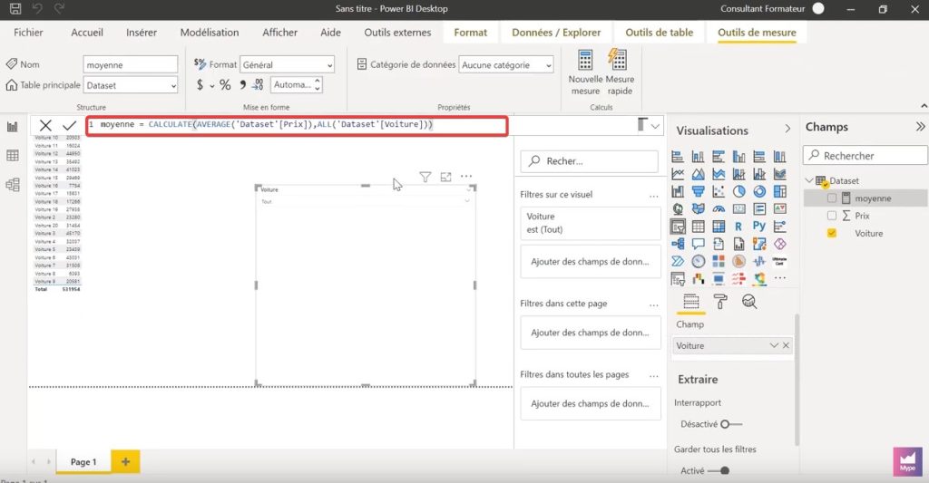
Task: Choose the line chart visualization
Action: tap(678, 174)
